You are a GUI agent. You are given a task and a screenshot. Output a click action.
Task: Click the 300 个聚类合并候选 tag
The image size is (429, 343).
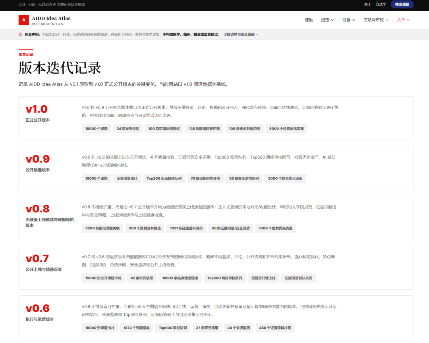click(145, 228)
